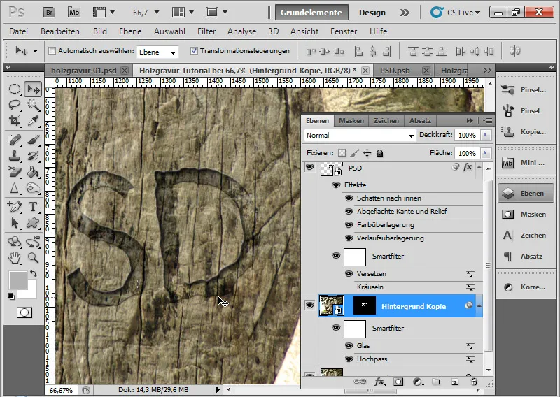The height and width of the screenshot is (397, 560).
Task: Select the Brush tool in toolbox
Action: [x=33, y=140]
